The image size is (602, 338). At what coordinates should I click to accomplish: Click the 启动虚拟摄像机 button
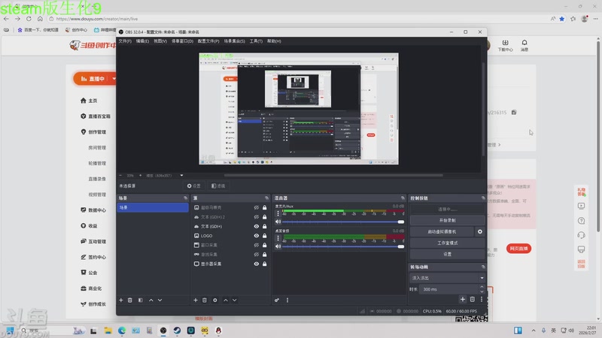(x=442, y=231)
